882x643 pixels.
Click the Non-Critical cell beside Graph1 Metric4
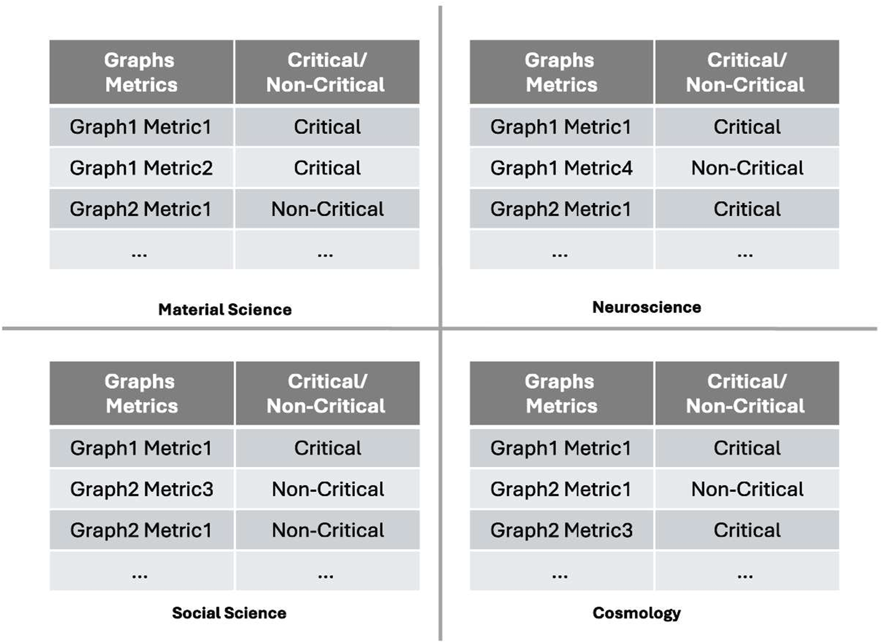coord(747,168)
